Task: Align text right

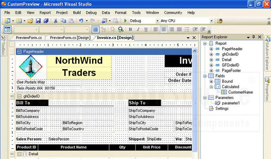Action: click(171, 29)
